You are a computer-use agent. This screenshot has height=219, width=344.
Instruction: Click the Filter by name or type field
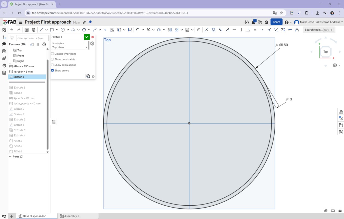[x=32, y=38]
